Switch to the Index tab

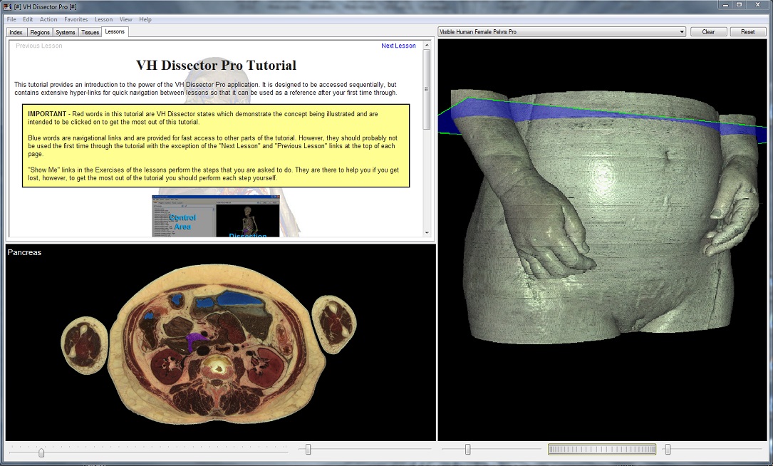tap(16, 32)
